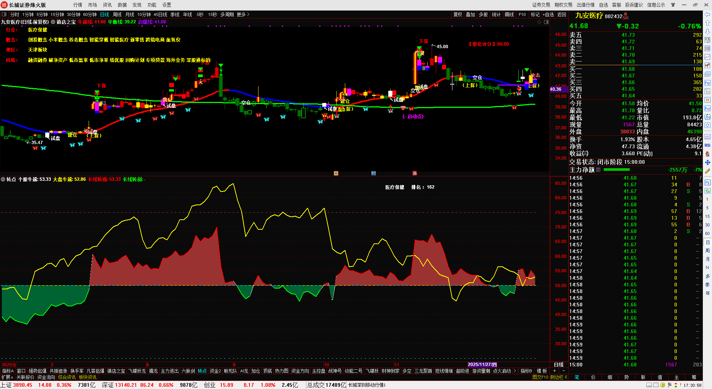
Task: Open the candlestick chart icon in right sidebar
Action: (x=708, y=66)
